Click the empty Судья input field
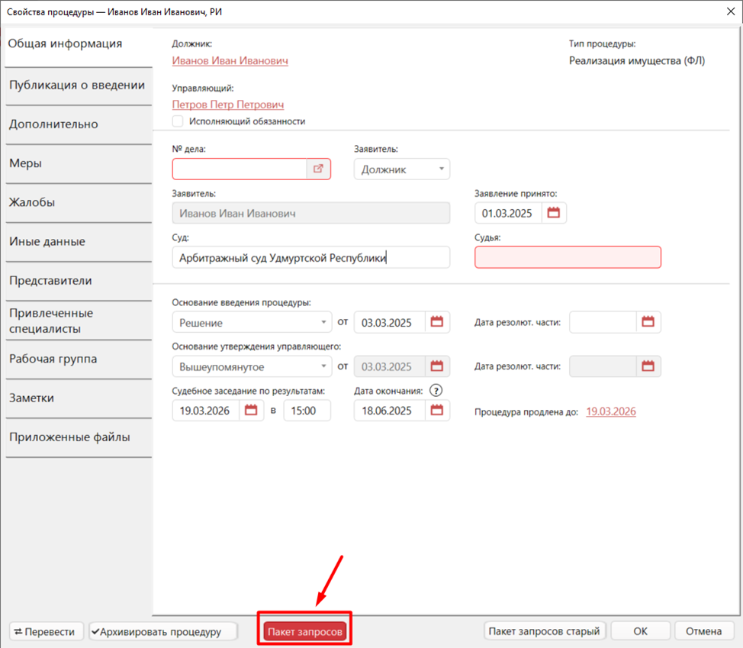This screenshot has width=743, height=648. pos(568,257)
